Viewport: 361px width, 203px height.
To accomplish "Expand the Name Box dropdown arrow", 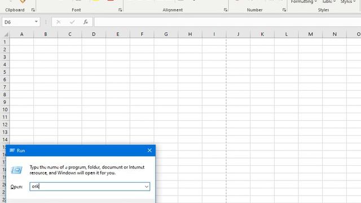I will [x=36, y=22].
